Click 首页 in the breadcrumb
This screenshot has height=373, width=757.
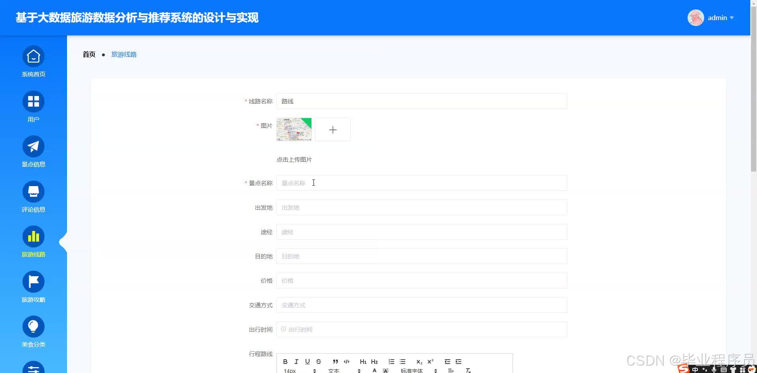tap(89, 54)
